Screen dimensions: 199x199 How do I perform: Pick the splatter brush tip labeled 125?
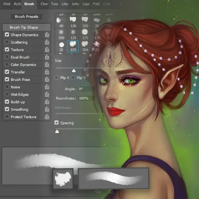[73, 34]
